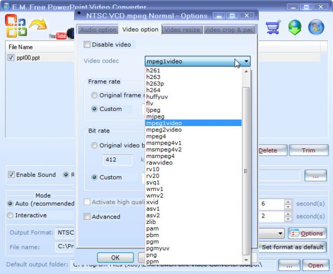Increase the 6 seconds spinner value
The height and width of the screenshot is (274, 333).
[x=287, y=201]
